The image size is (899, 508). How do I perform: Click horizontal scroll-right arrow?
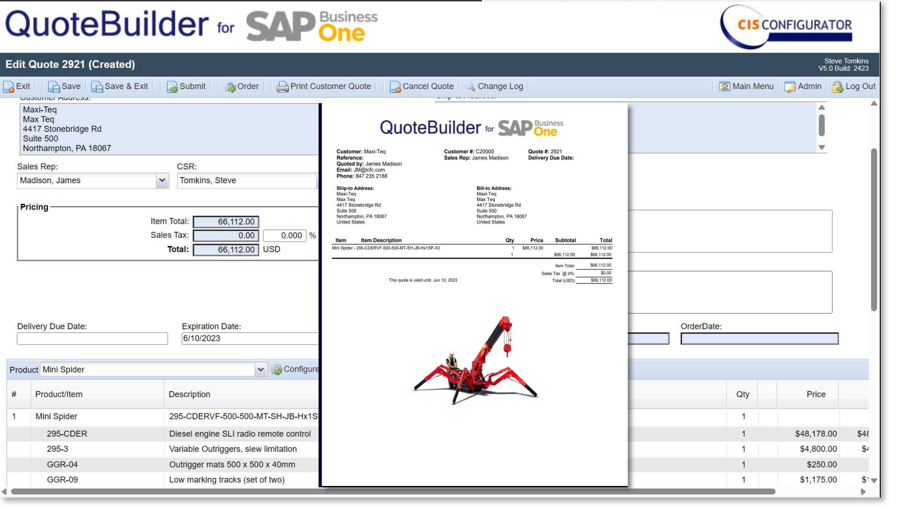[x=863, y=492]
